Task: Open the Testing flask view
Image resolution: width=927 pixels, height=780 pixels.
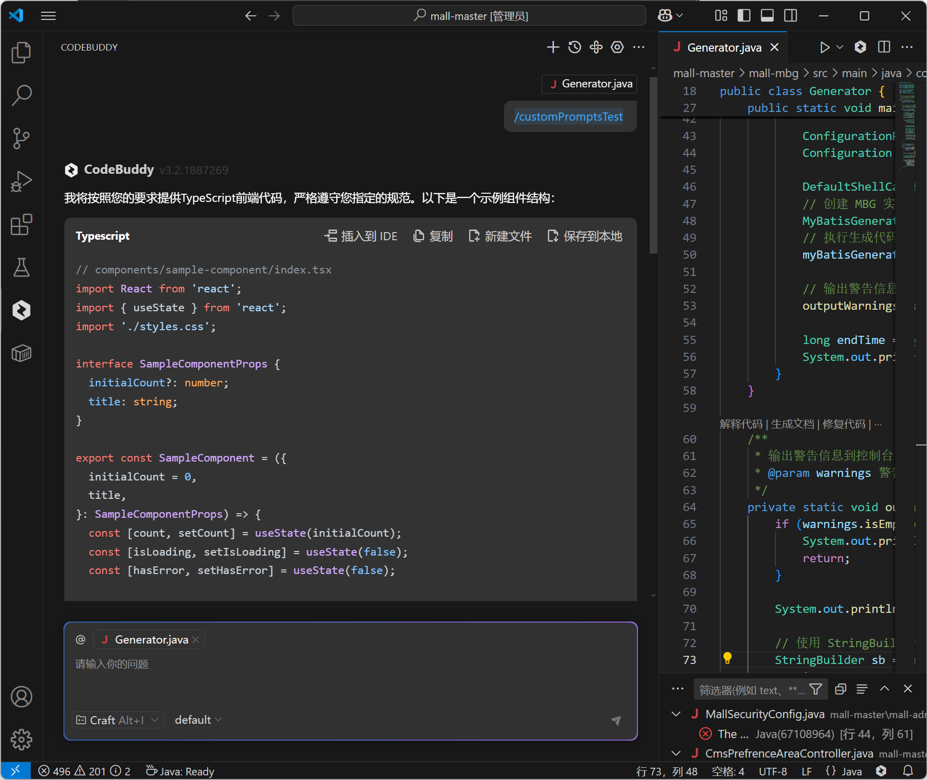Action: coord(21,267)
